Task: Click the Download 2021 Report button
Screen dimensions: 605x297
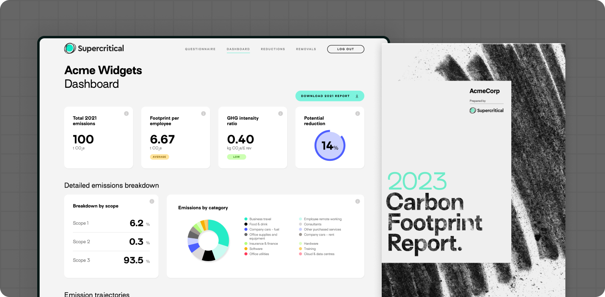Action: click(x=330, y=96)
